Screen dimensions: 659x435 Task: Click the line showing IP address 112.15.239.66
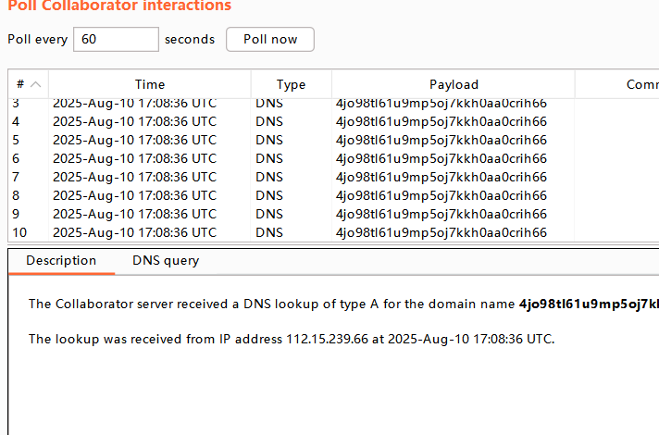[x=292, y=339]
